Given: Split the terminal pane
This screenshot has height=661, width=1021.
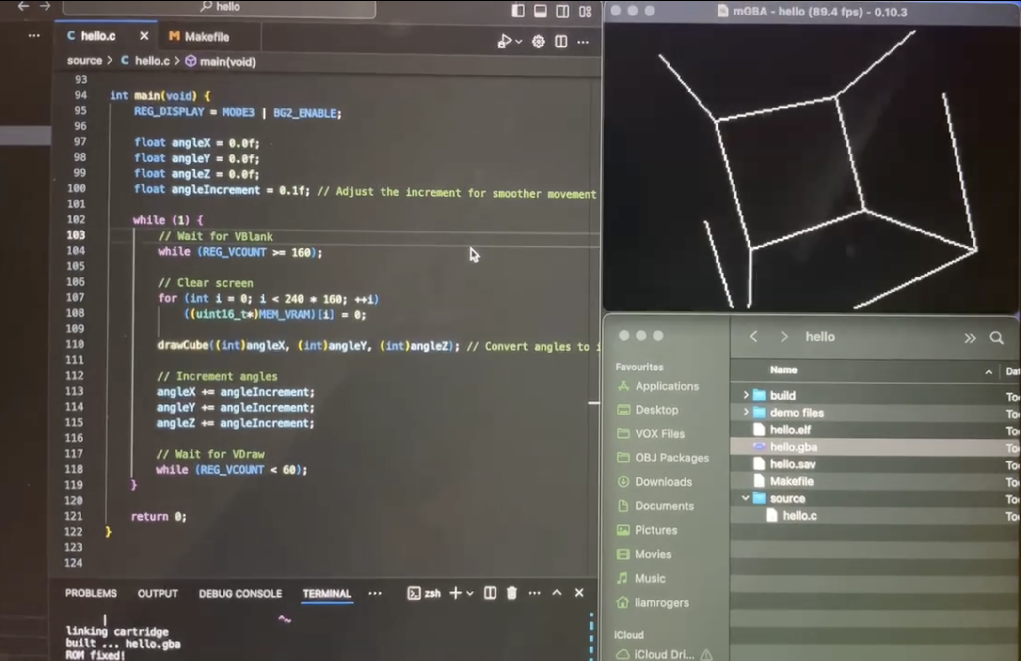Looking at the screenshot, I should coord(490,593).
